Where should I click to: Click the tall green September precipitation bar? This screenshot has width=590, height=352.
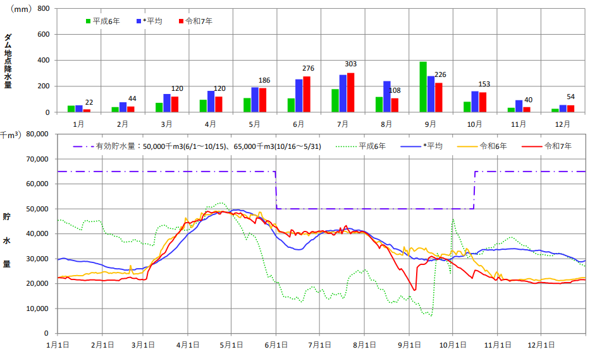[423, 87]
